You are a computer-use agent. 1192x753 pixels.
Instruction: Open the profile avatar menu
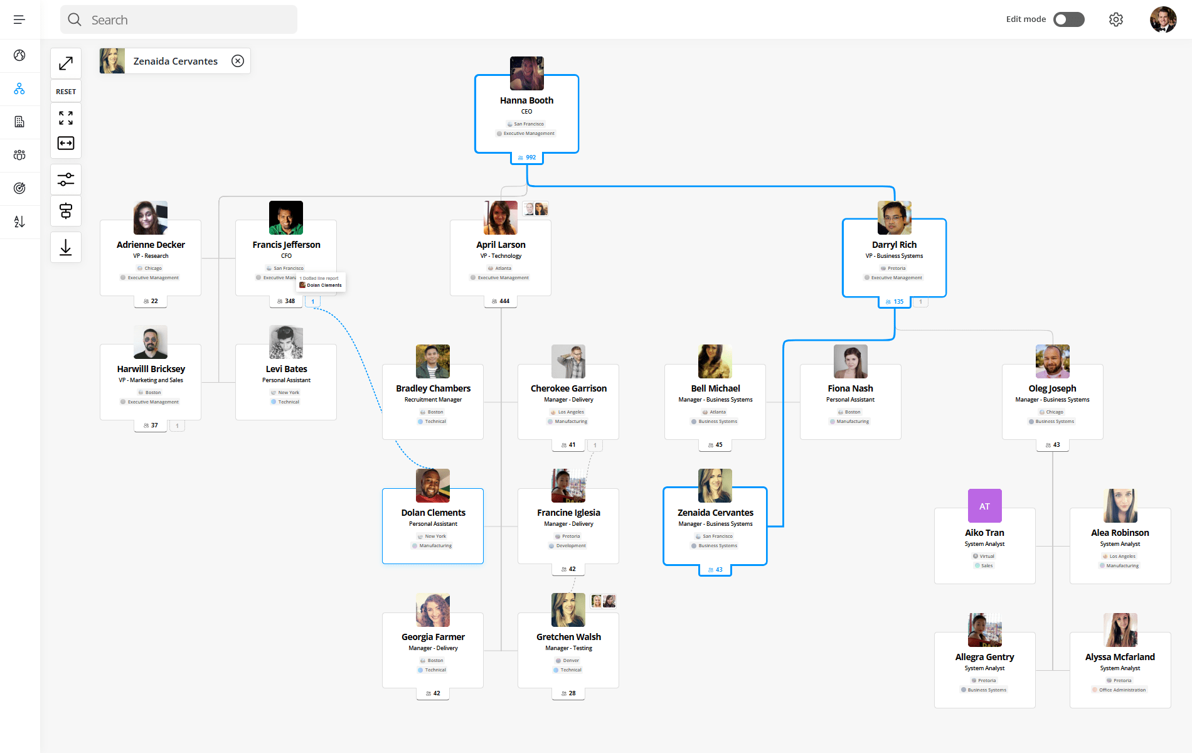pos(1163,19)
